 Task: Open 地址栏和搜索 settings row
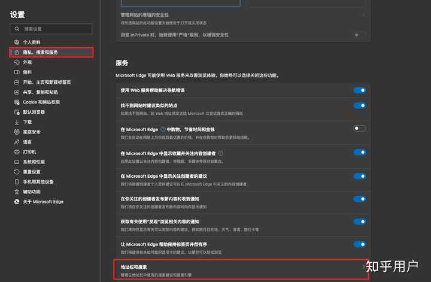[x=241, y=269]
